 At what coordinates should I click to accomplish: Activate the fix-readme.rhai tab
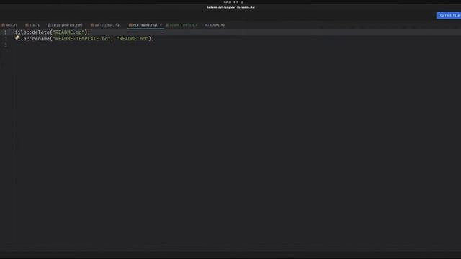coord(146,25)
